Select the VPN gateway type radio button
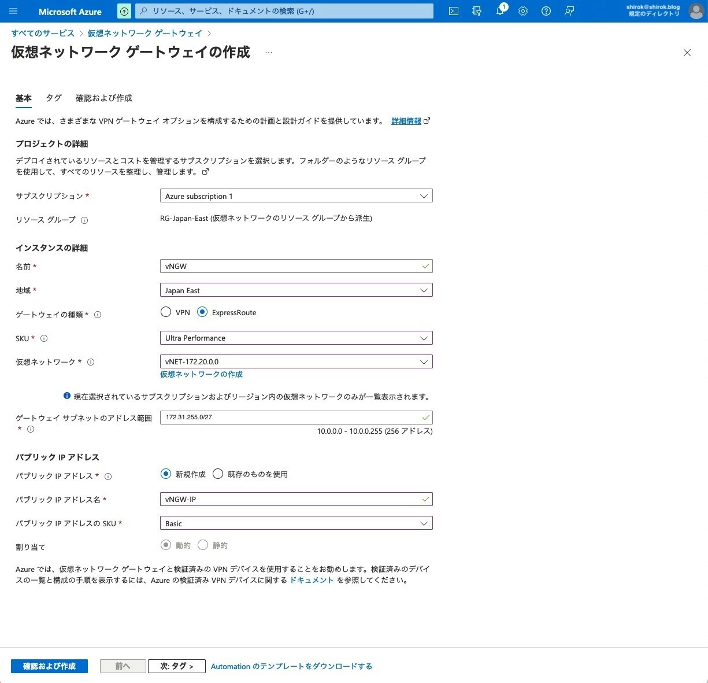The height and width of the screenshot is (683, 708). point(166,312)
